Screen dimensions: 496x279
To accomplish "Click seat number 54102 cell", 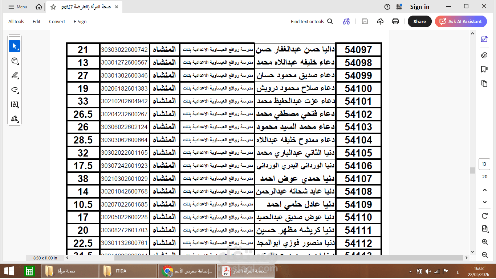I will 358,114.
